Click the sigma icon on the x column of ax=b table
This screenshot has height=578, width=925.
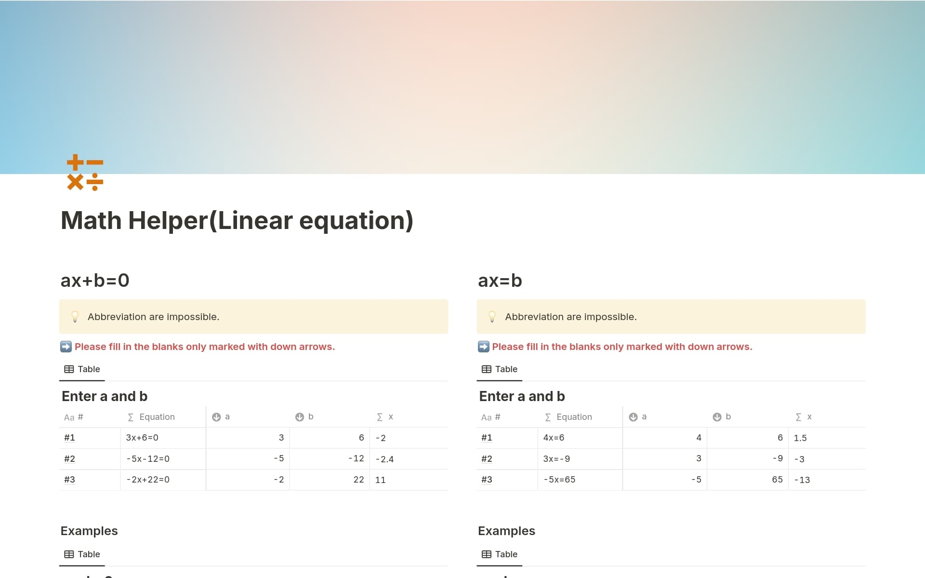click(797, 417)
